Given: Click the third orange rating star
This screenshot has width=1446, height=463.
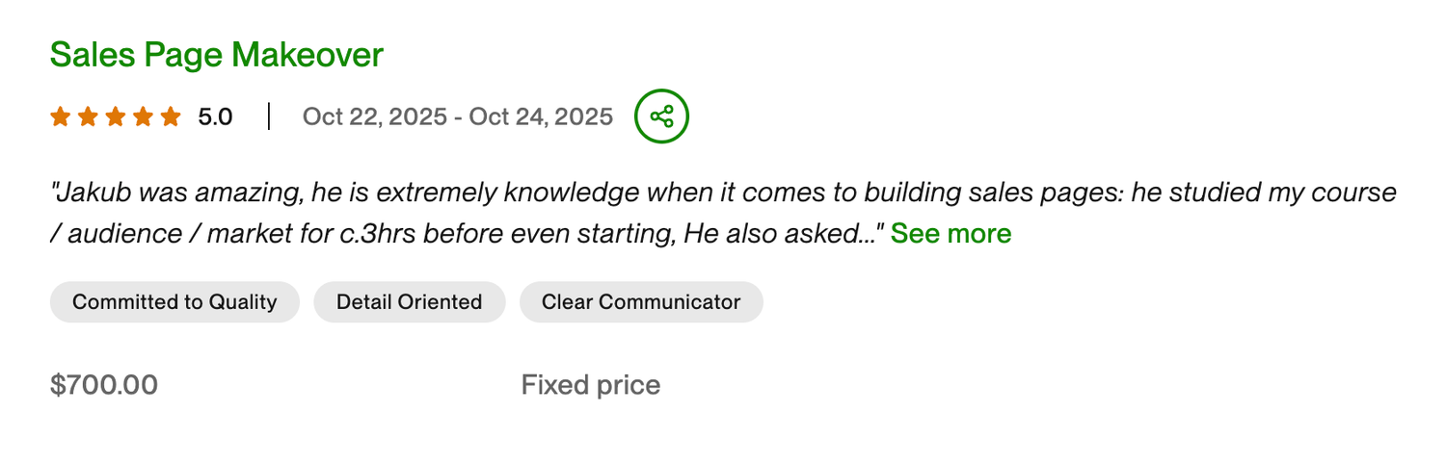Looking at the screenshot, I should (116, 117).
